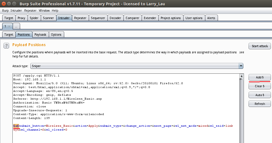Click the Referer header line
The image size is (272, 143).
click(57, 99)
